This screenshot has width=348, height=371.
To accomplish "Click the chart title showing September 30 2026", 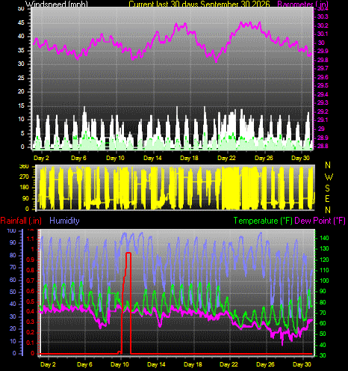I will point(199,4).
